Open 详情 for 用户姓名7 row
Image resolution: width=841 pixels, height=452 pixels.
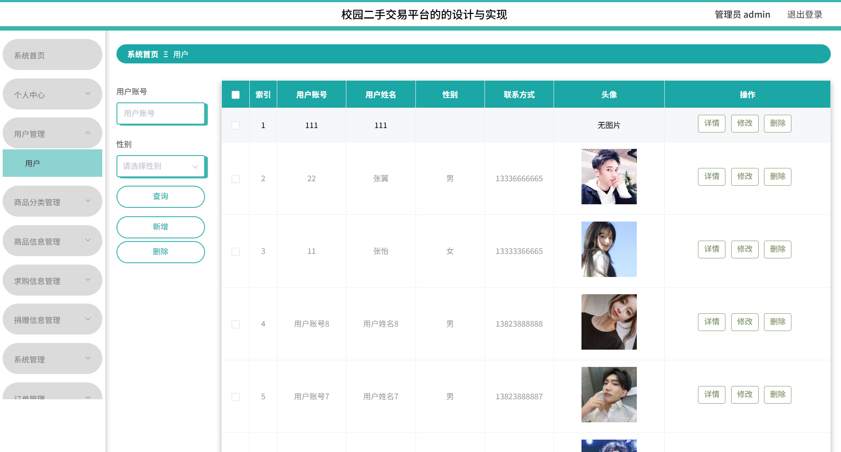712,395
